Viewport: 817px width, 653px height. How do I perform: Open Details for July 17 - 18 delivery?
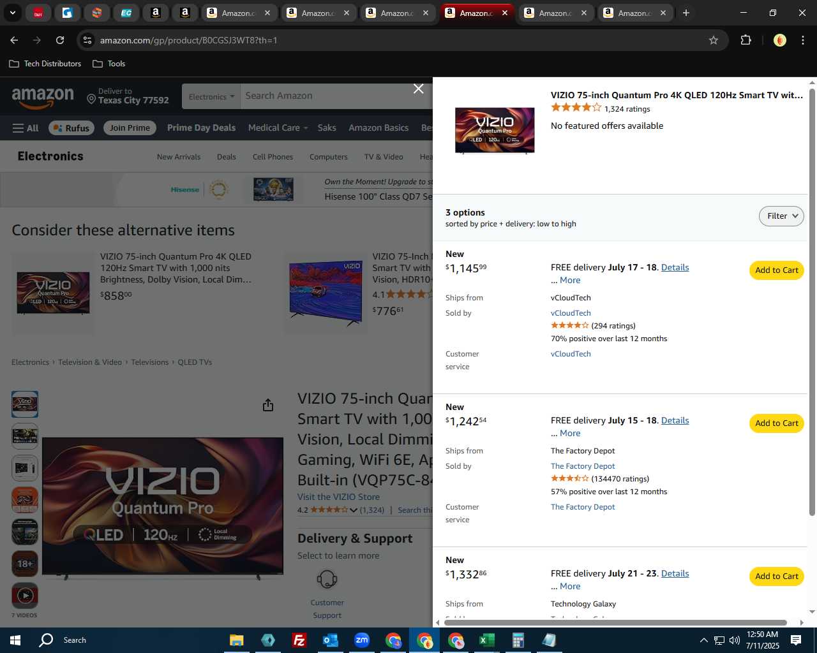[x=675, y=267]
